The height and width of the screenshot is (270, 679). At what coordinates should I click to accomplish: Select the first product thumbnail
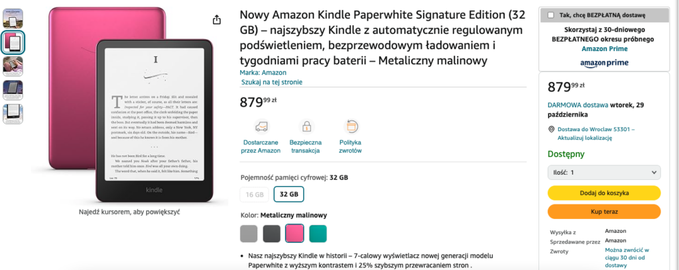[x=13, y=19]
